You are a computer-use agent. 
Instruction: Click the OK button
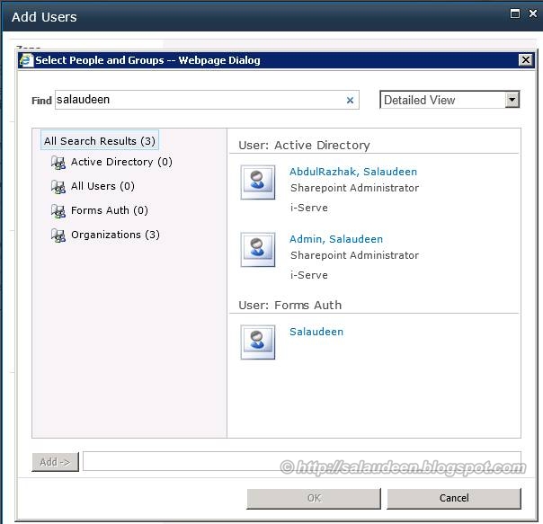pos(314,498)
